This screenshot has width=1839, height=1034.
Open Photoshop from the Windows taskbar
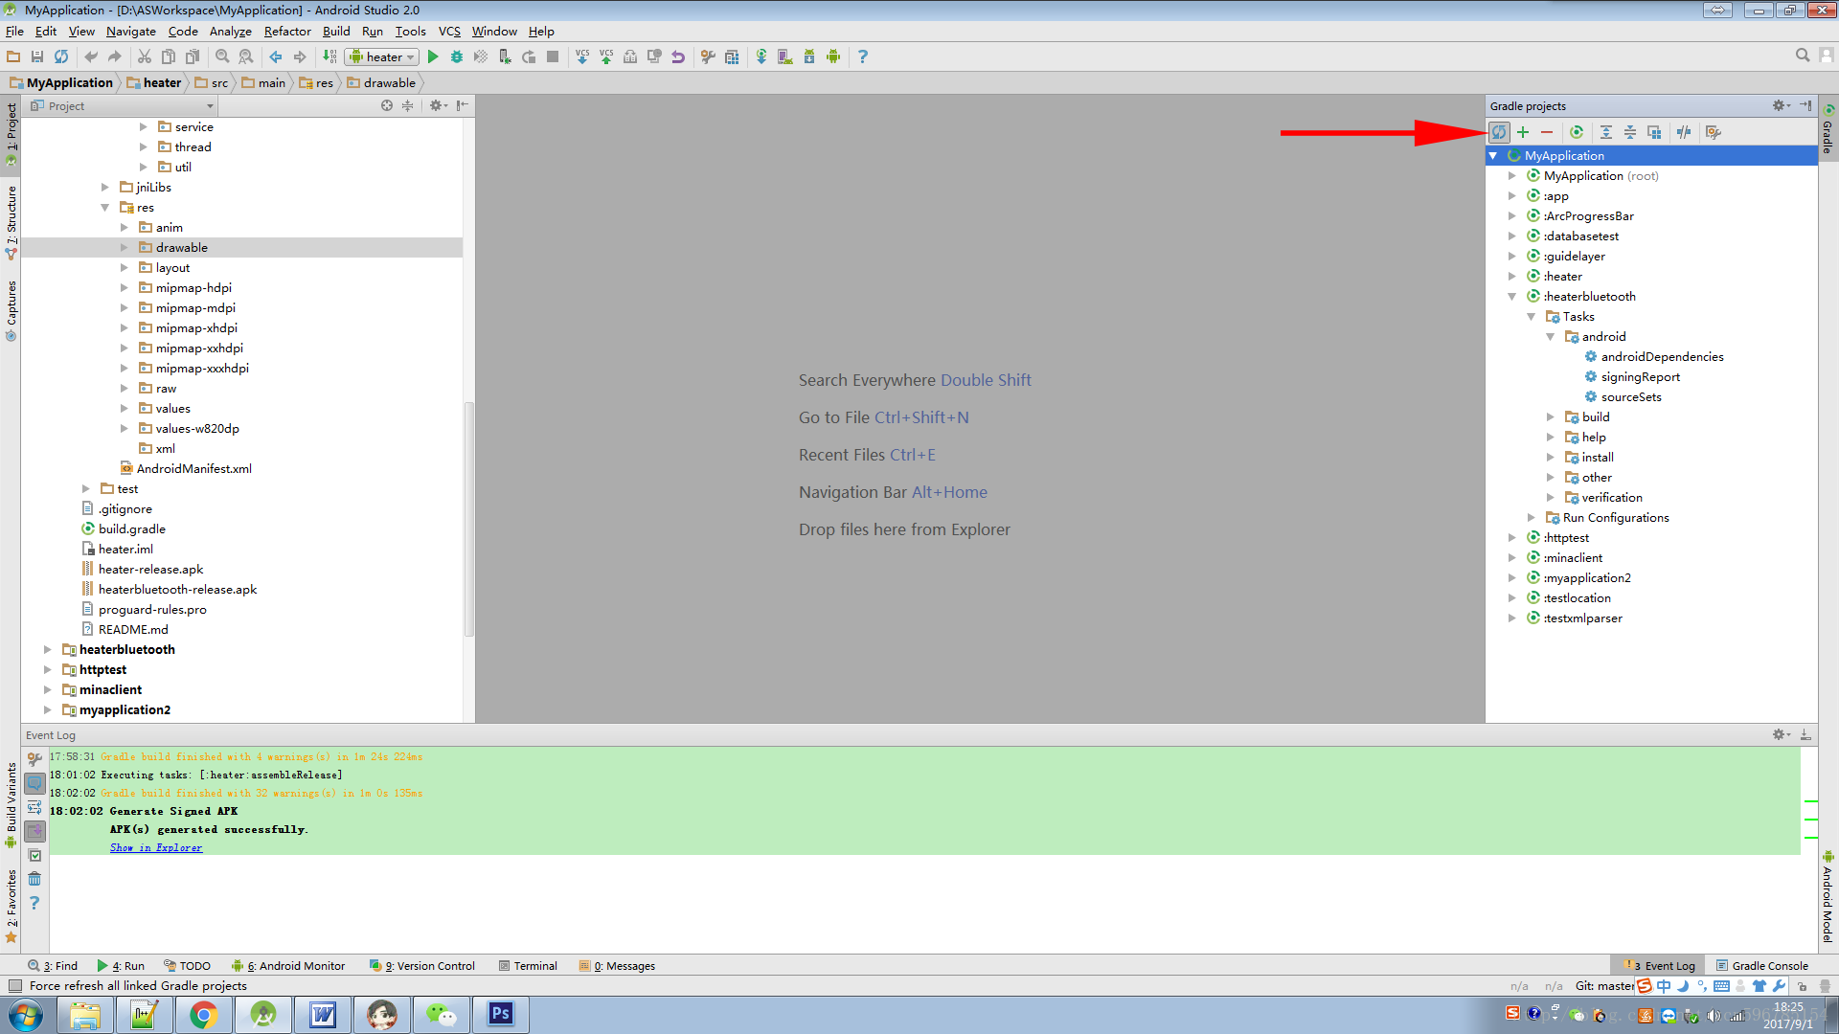(x=500, y=1015)
